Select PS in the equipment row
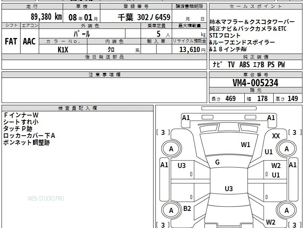The height and width of the screenshot is (228, 304). 271,64
